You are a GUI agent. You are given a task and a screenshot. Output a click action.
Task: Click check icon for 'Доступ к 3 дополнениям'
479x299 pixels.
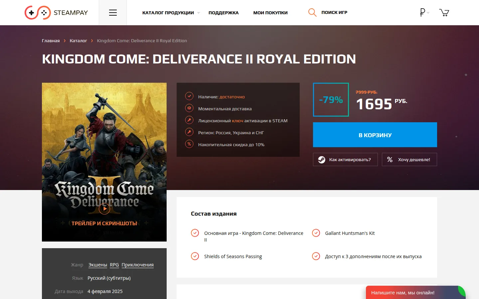pos(316,256)
